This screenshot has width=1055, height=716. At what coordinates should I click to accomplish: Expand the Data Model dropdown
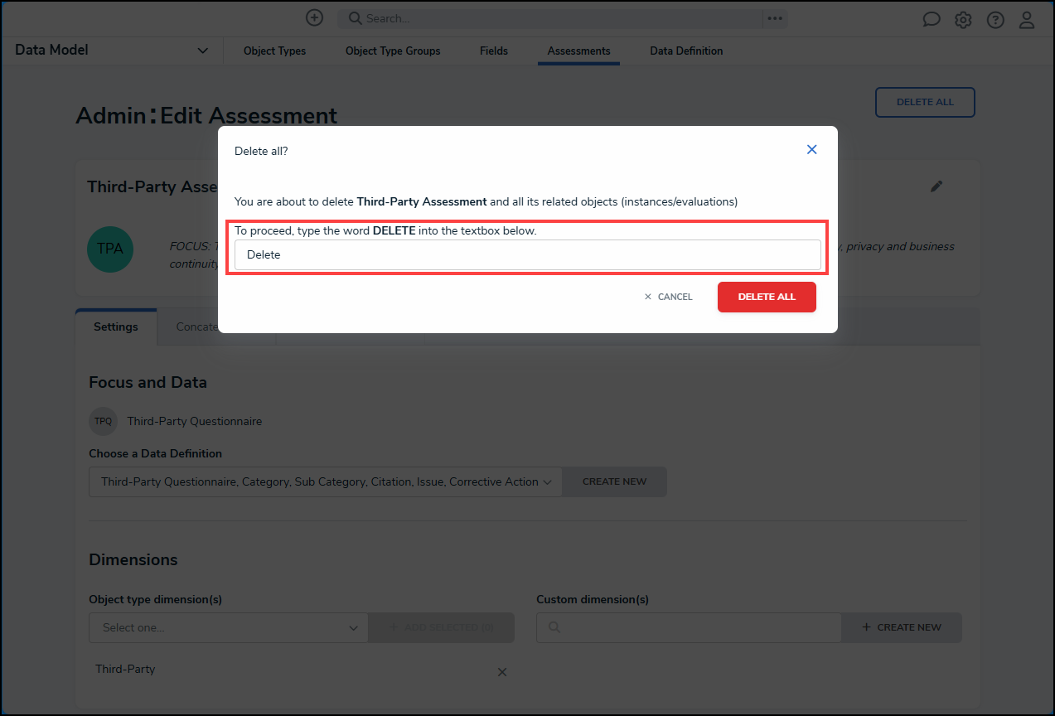pyautogui.click(x=203, y=51)
